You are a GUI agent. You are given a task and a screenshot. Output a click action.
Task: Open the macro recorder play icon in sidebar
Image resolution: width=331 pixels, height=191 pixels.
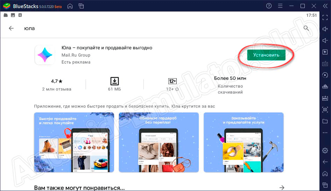[x=325, y=75]
